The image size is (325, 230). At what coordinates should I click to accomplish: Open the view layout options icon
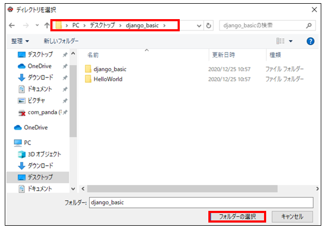(280, 41)
